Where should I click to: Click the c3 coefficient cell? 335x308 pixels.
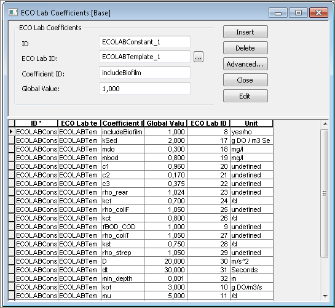click(x=122, y=184)
